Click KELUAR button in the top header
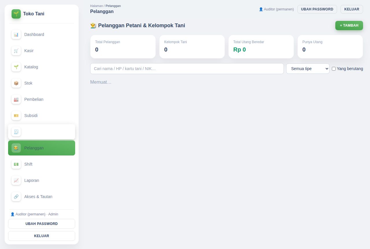This screenshot has width=370, height=249. click(352, 9)
